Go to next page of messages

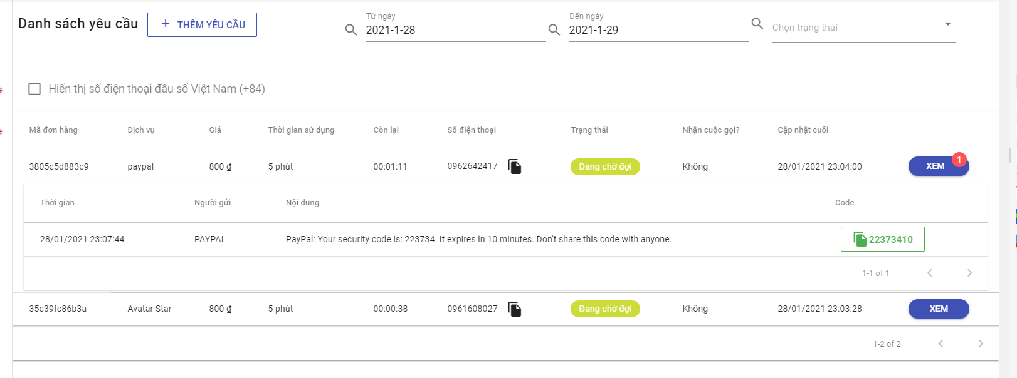click(969, 273)
